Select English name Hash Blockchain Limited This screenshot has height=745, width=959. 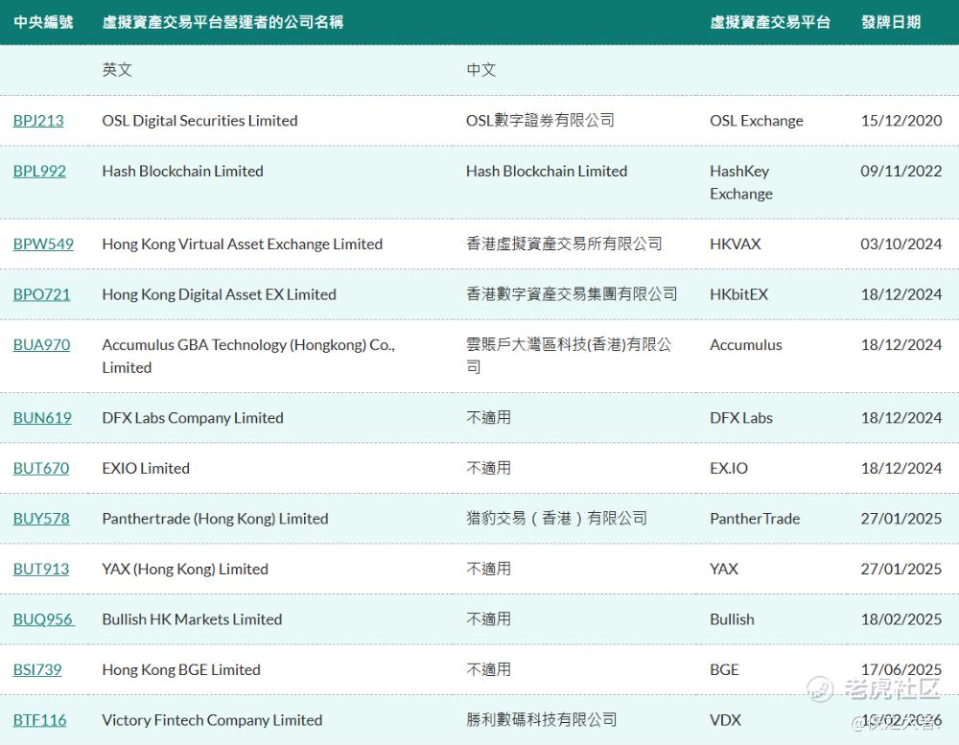[x=183, y=172]
